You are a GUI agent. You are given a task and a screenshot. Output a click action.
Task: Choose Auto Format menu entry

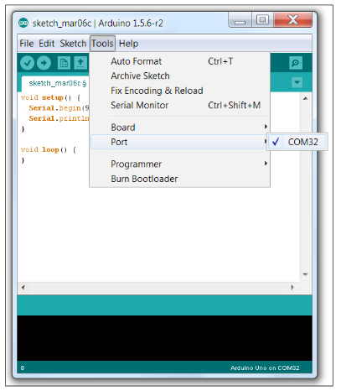pyautogui.click(x=179, y=61)
